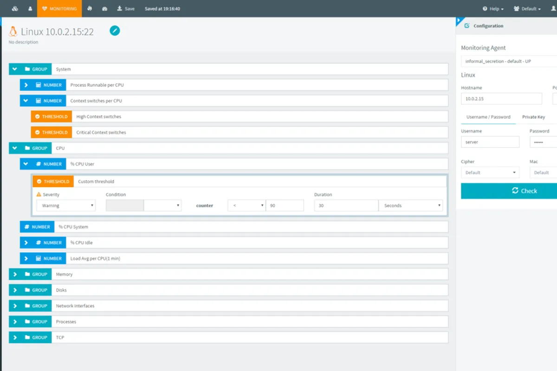Click calculator icon of Context switches per CPU
This screenshot has width=557, height=371.
click(39, 101)
